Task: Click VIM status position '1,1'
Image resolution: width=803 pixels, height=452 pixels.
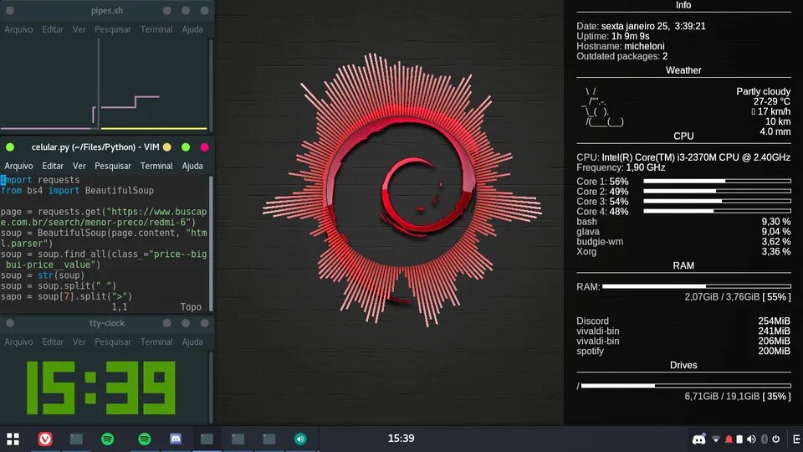Action: pyautogui.click(x=120, y=307)
